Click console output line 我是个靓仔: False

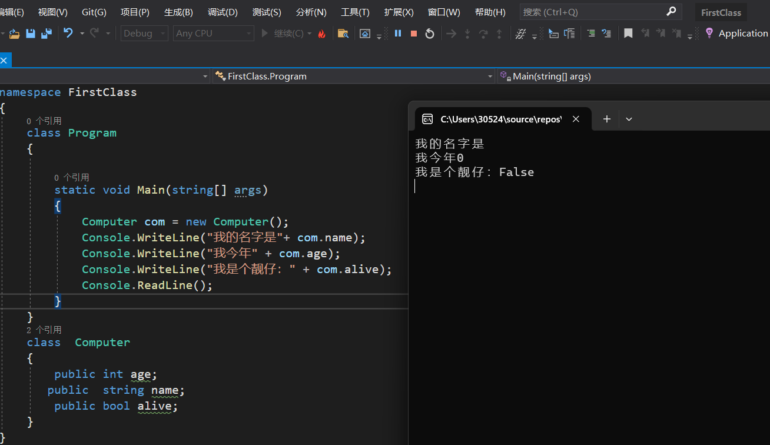(x=474, y=172)
